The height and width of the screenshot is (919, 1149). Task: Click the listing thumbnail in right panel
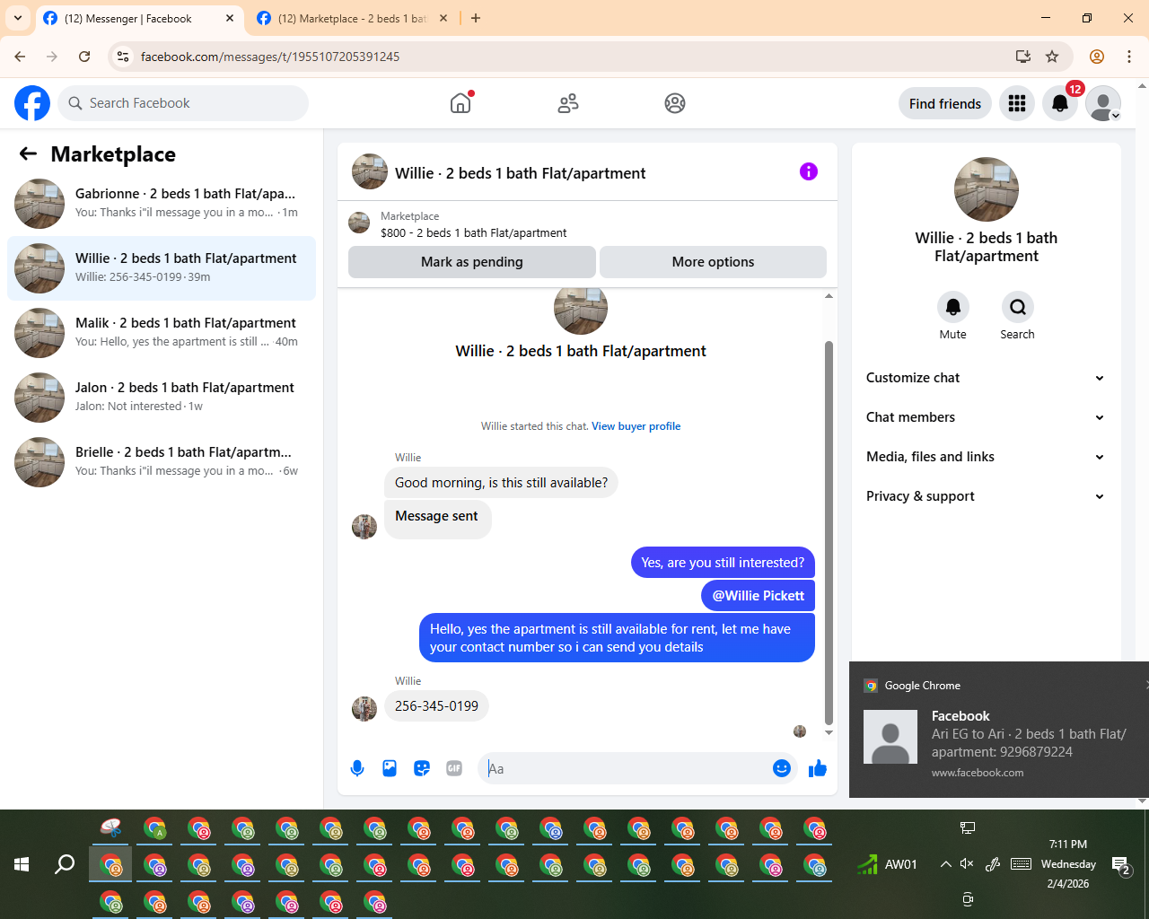pos(987,189)
